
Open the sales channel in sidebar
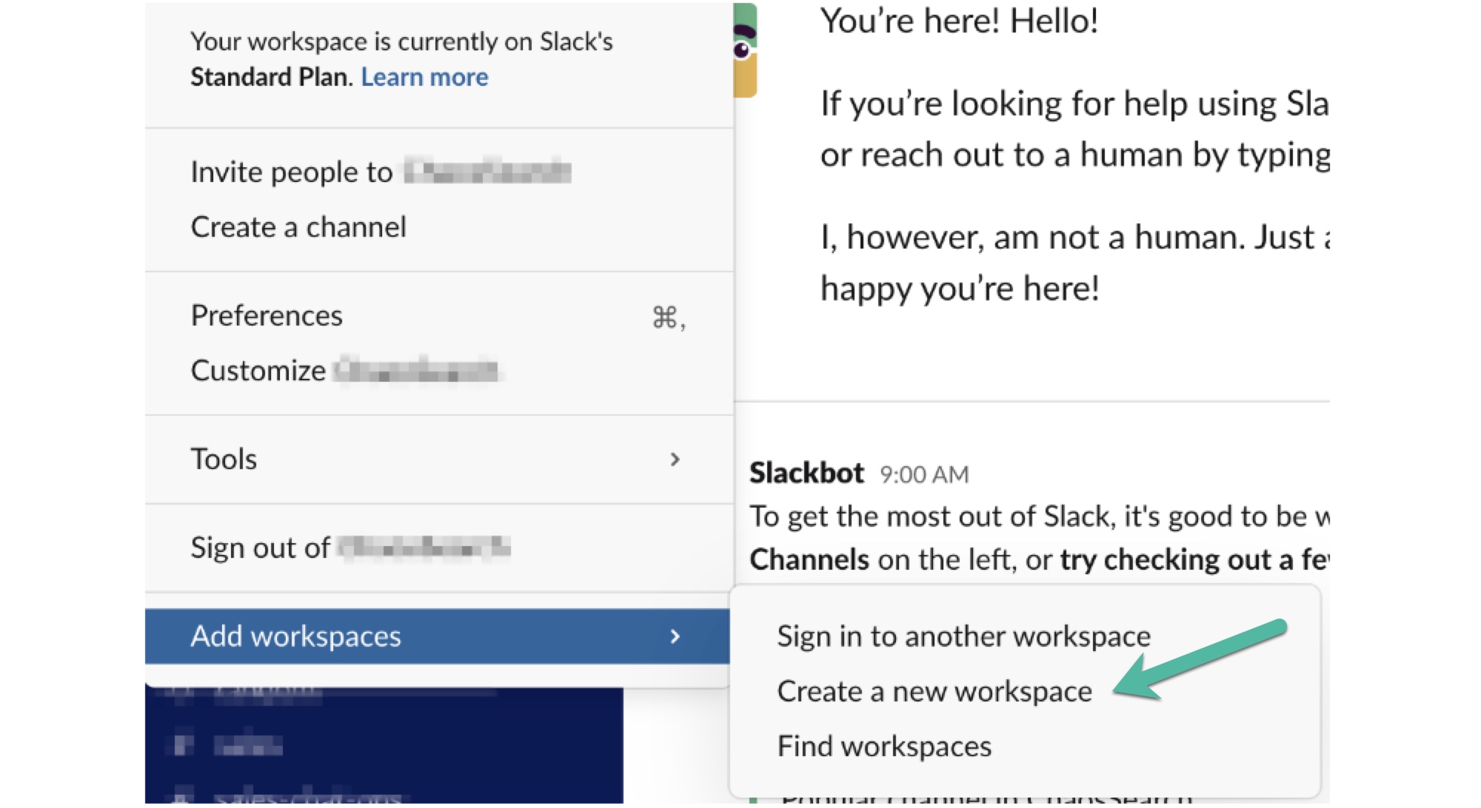[x=248, y=744]
